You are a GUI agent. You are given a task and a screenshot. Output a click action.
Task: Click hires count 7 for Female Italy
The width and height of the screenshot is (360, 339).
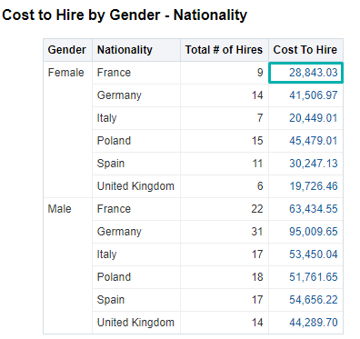tap(260, 118)
